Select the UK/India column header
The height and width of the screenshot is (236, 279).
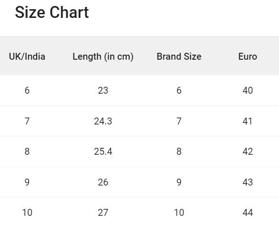(27, 56)
